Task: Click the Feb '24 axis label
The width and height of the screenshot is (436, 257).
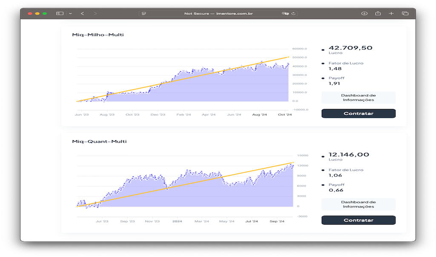Action: (x=184, y=115)
